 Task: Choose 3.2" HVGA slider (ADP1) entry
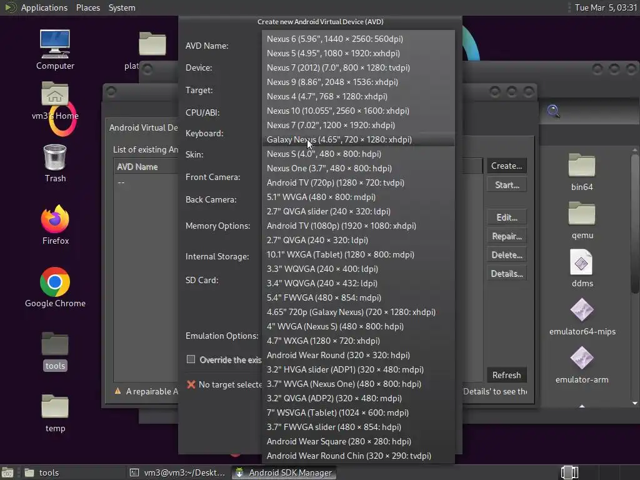tap(358, 369)
